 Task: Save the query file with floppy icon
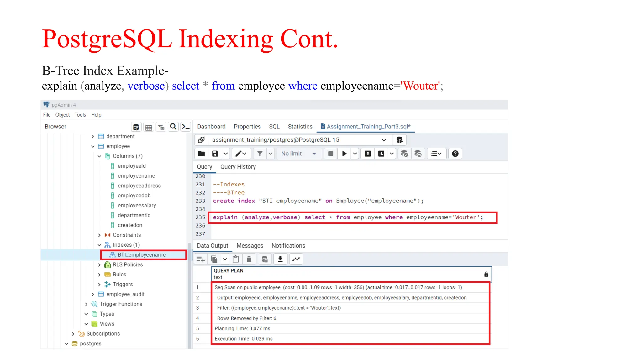(x=215, y=154)
